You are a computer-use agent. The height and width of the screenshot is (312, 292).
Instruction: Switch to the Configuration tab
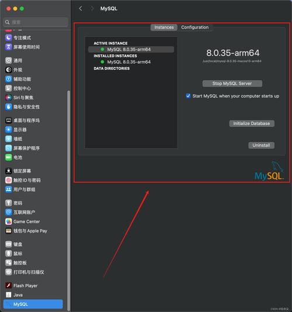click(195, 27)
